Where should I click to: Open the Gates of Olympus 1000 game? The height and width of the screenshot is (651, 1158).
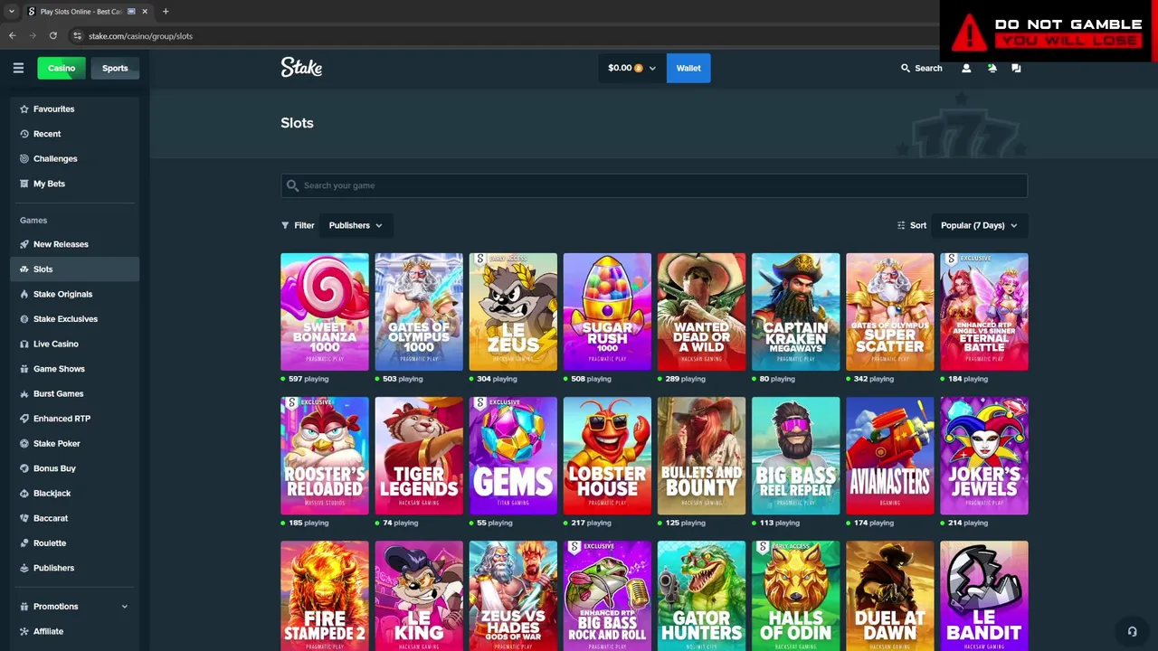[x=419, y=312]
